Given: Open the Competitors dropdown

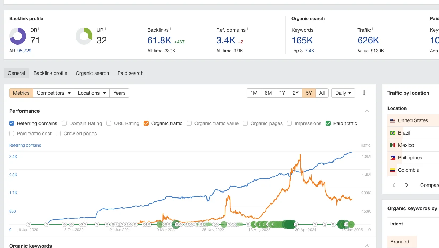Looking at the screenshot, I should click(53, 93).
